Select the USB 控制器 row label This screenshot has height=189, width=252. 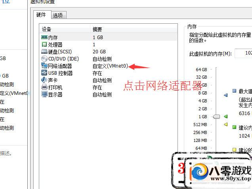(61, 73)
